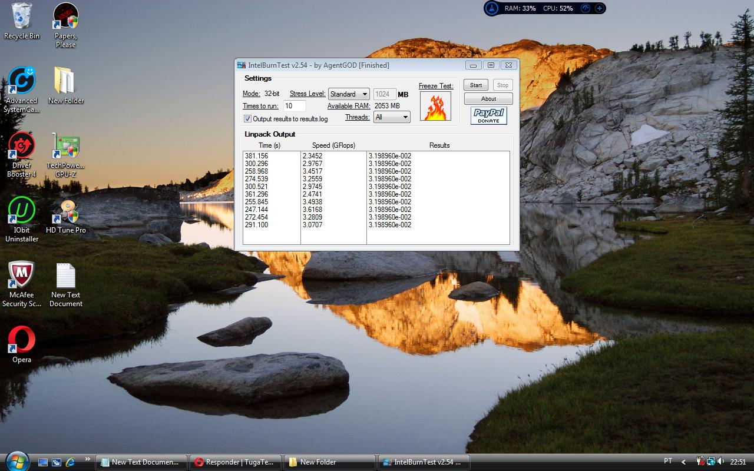Open the PayPal Donate icon
This screenshot has height=471, width=754.
tap(488, 115)
